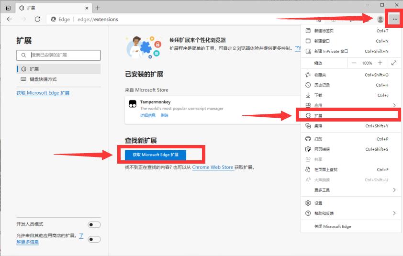This screenshot has width=403, height=256.
Task: Click the favorites star menu icon
Action: [308, 75]
